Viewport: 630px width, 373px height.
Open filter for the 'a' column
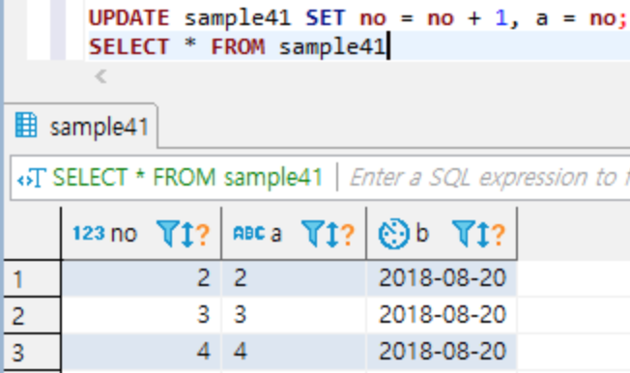pos(312,233)
